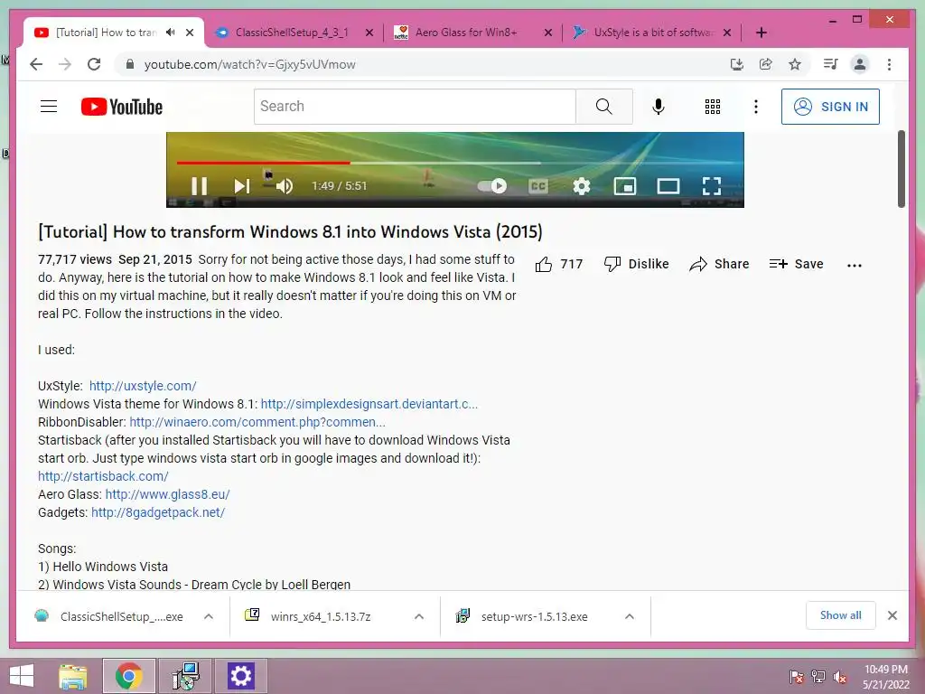Open YouTube apps grid icon

713,107
